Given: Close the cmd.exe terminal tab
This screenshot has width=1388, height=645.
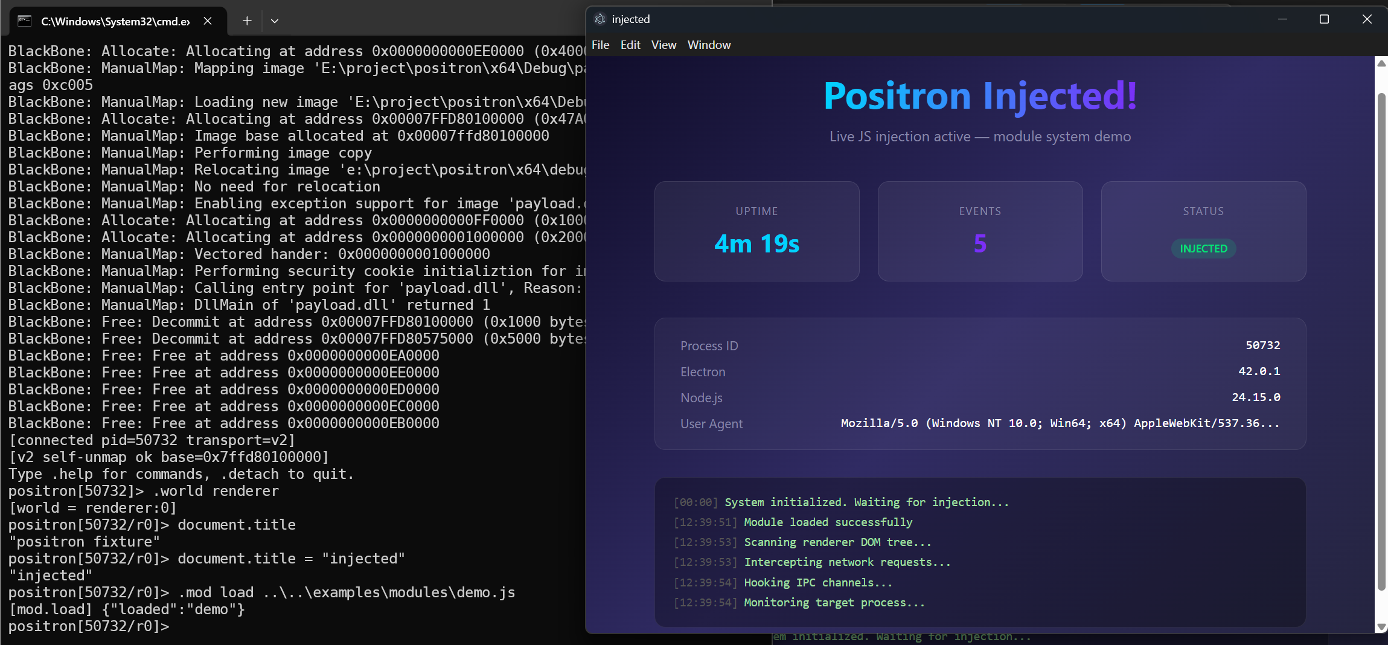Looking at the screenshot, I should 208,21.
